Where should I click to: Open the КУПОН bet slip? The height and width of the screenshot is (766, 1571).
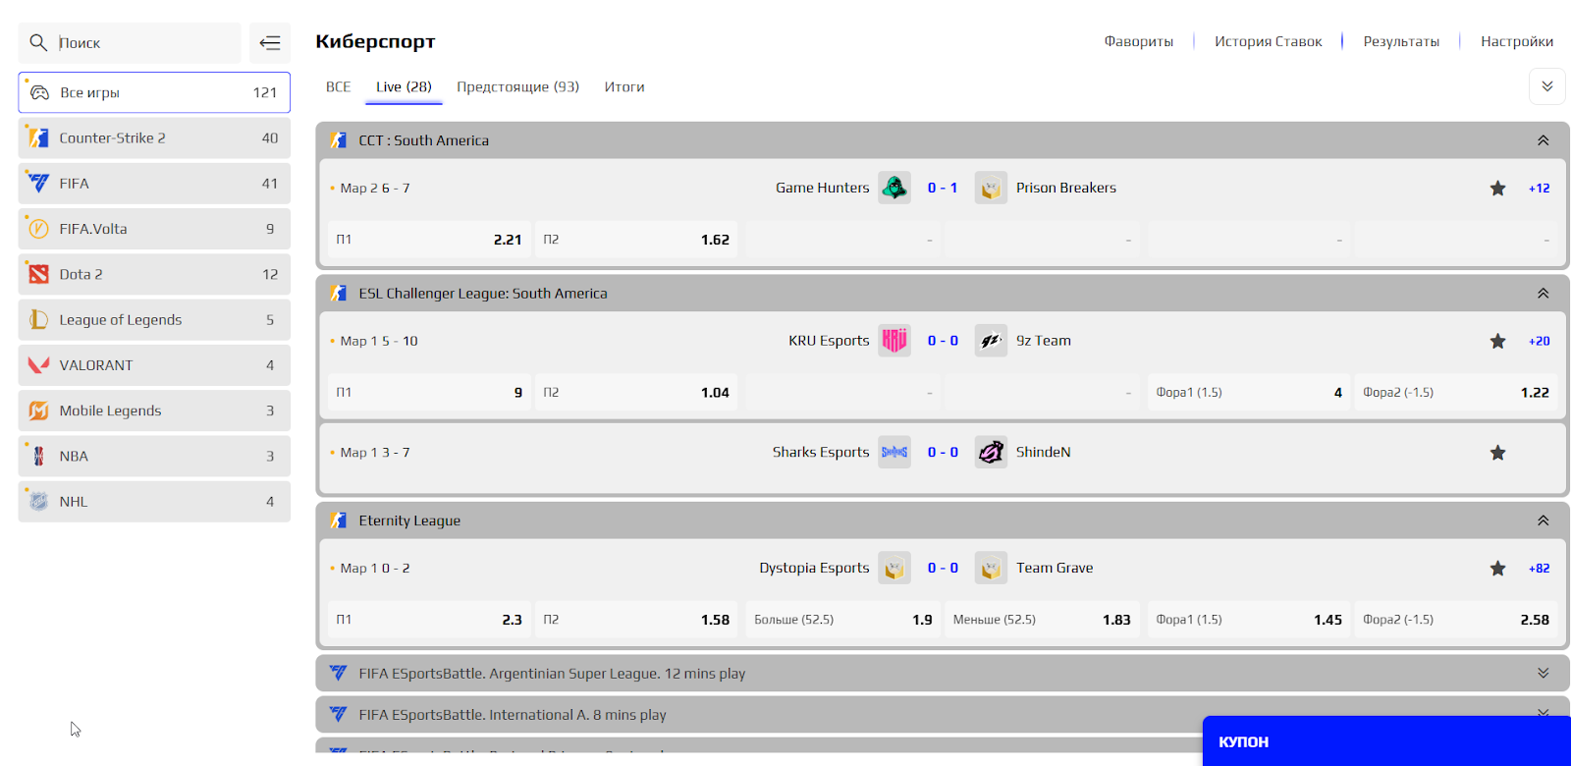1385,741
